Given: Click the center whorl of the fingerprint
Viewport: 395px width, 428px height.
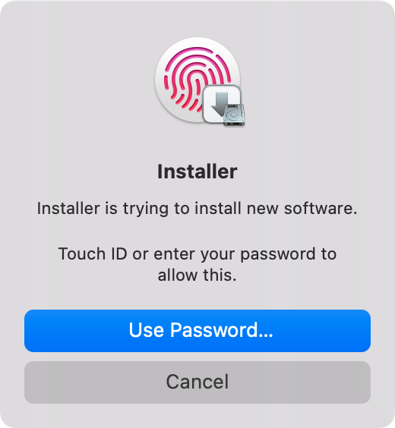Looking at the screenshot, I should [194, 80].
